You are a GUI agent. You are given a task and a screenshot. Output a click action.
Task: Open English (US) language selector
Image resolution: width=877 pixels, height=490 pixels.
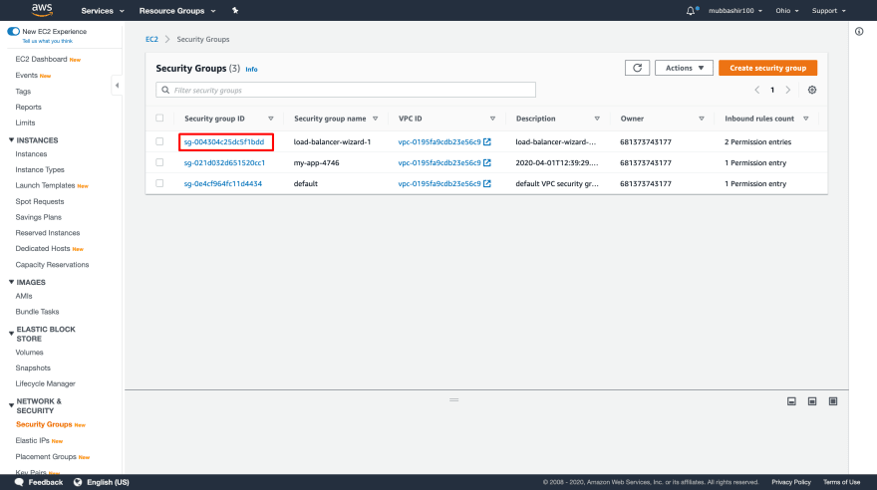click(x=108, y=482)
